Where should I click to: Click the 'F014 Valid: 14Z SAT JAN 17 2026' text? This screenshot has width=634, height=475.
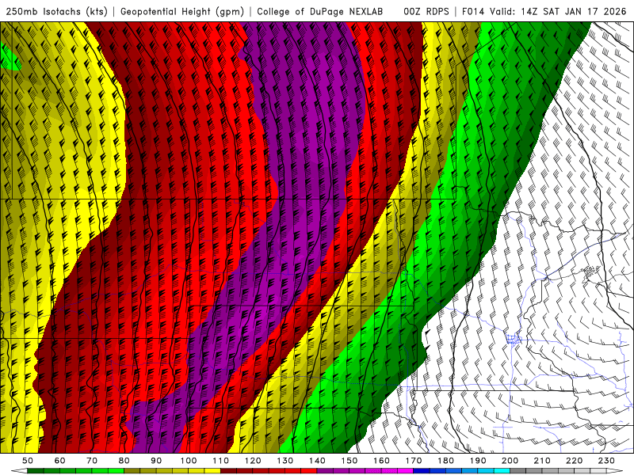click(x=544, y=12)
